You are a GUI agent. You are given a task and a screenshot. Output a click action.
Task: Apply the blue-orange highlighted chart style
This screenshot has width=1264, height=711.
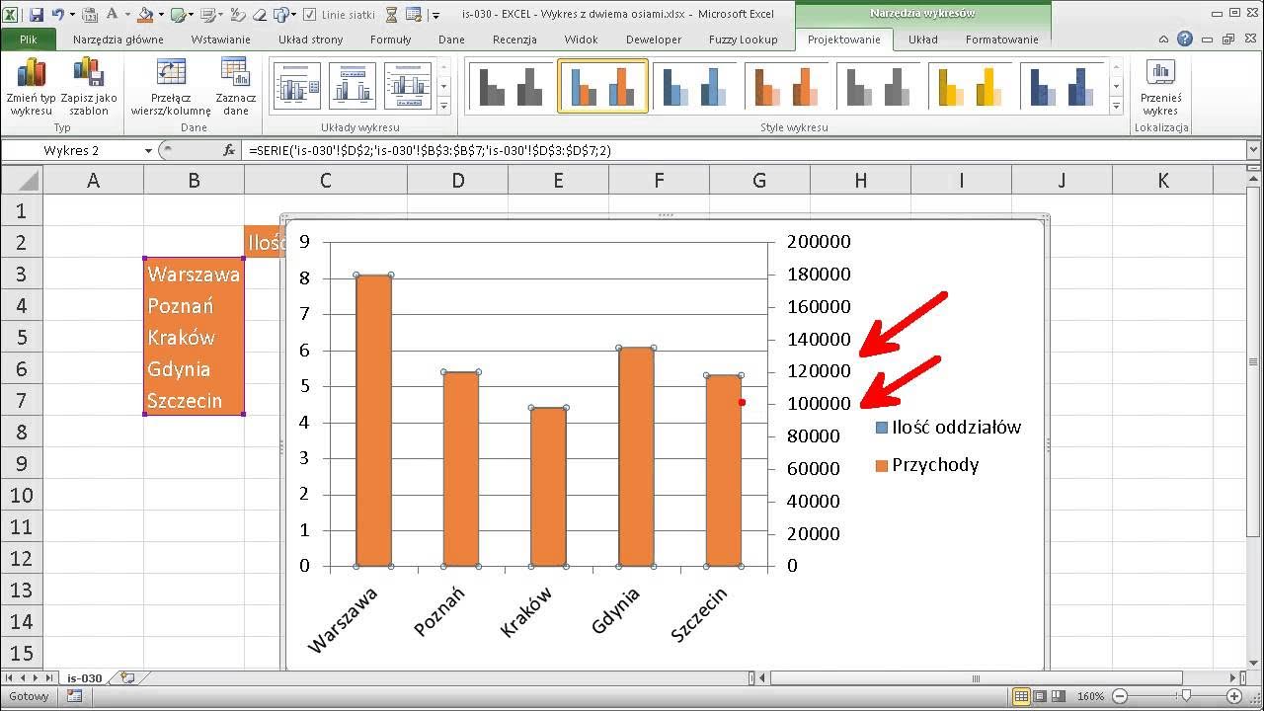(x=602, y=86)
